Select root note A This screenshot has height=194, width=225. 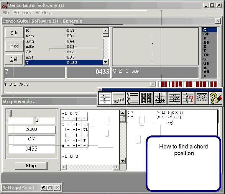tap(209, 67)
